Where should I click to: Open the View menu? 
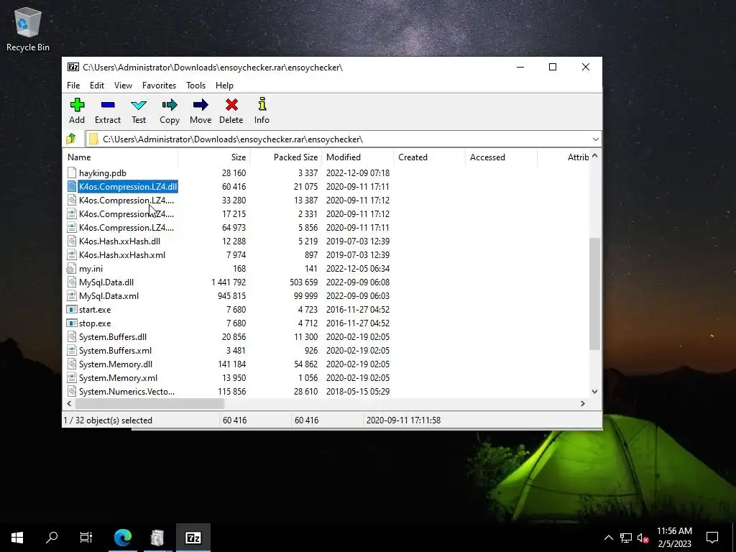[x=123, y=86]
